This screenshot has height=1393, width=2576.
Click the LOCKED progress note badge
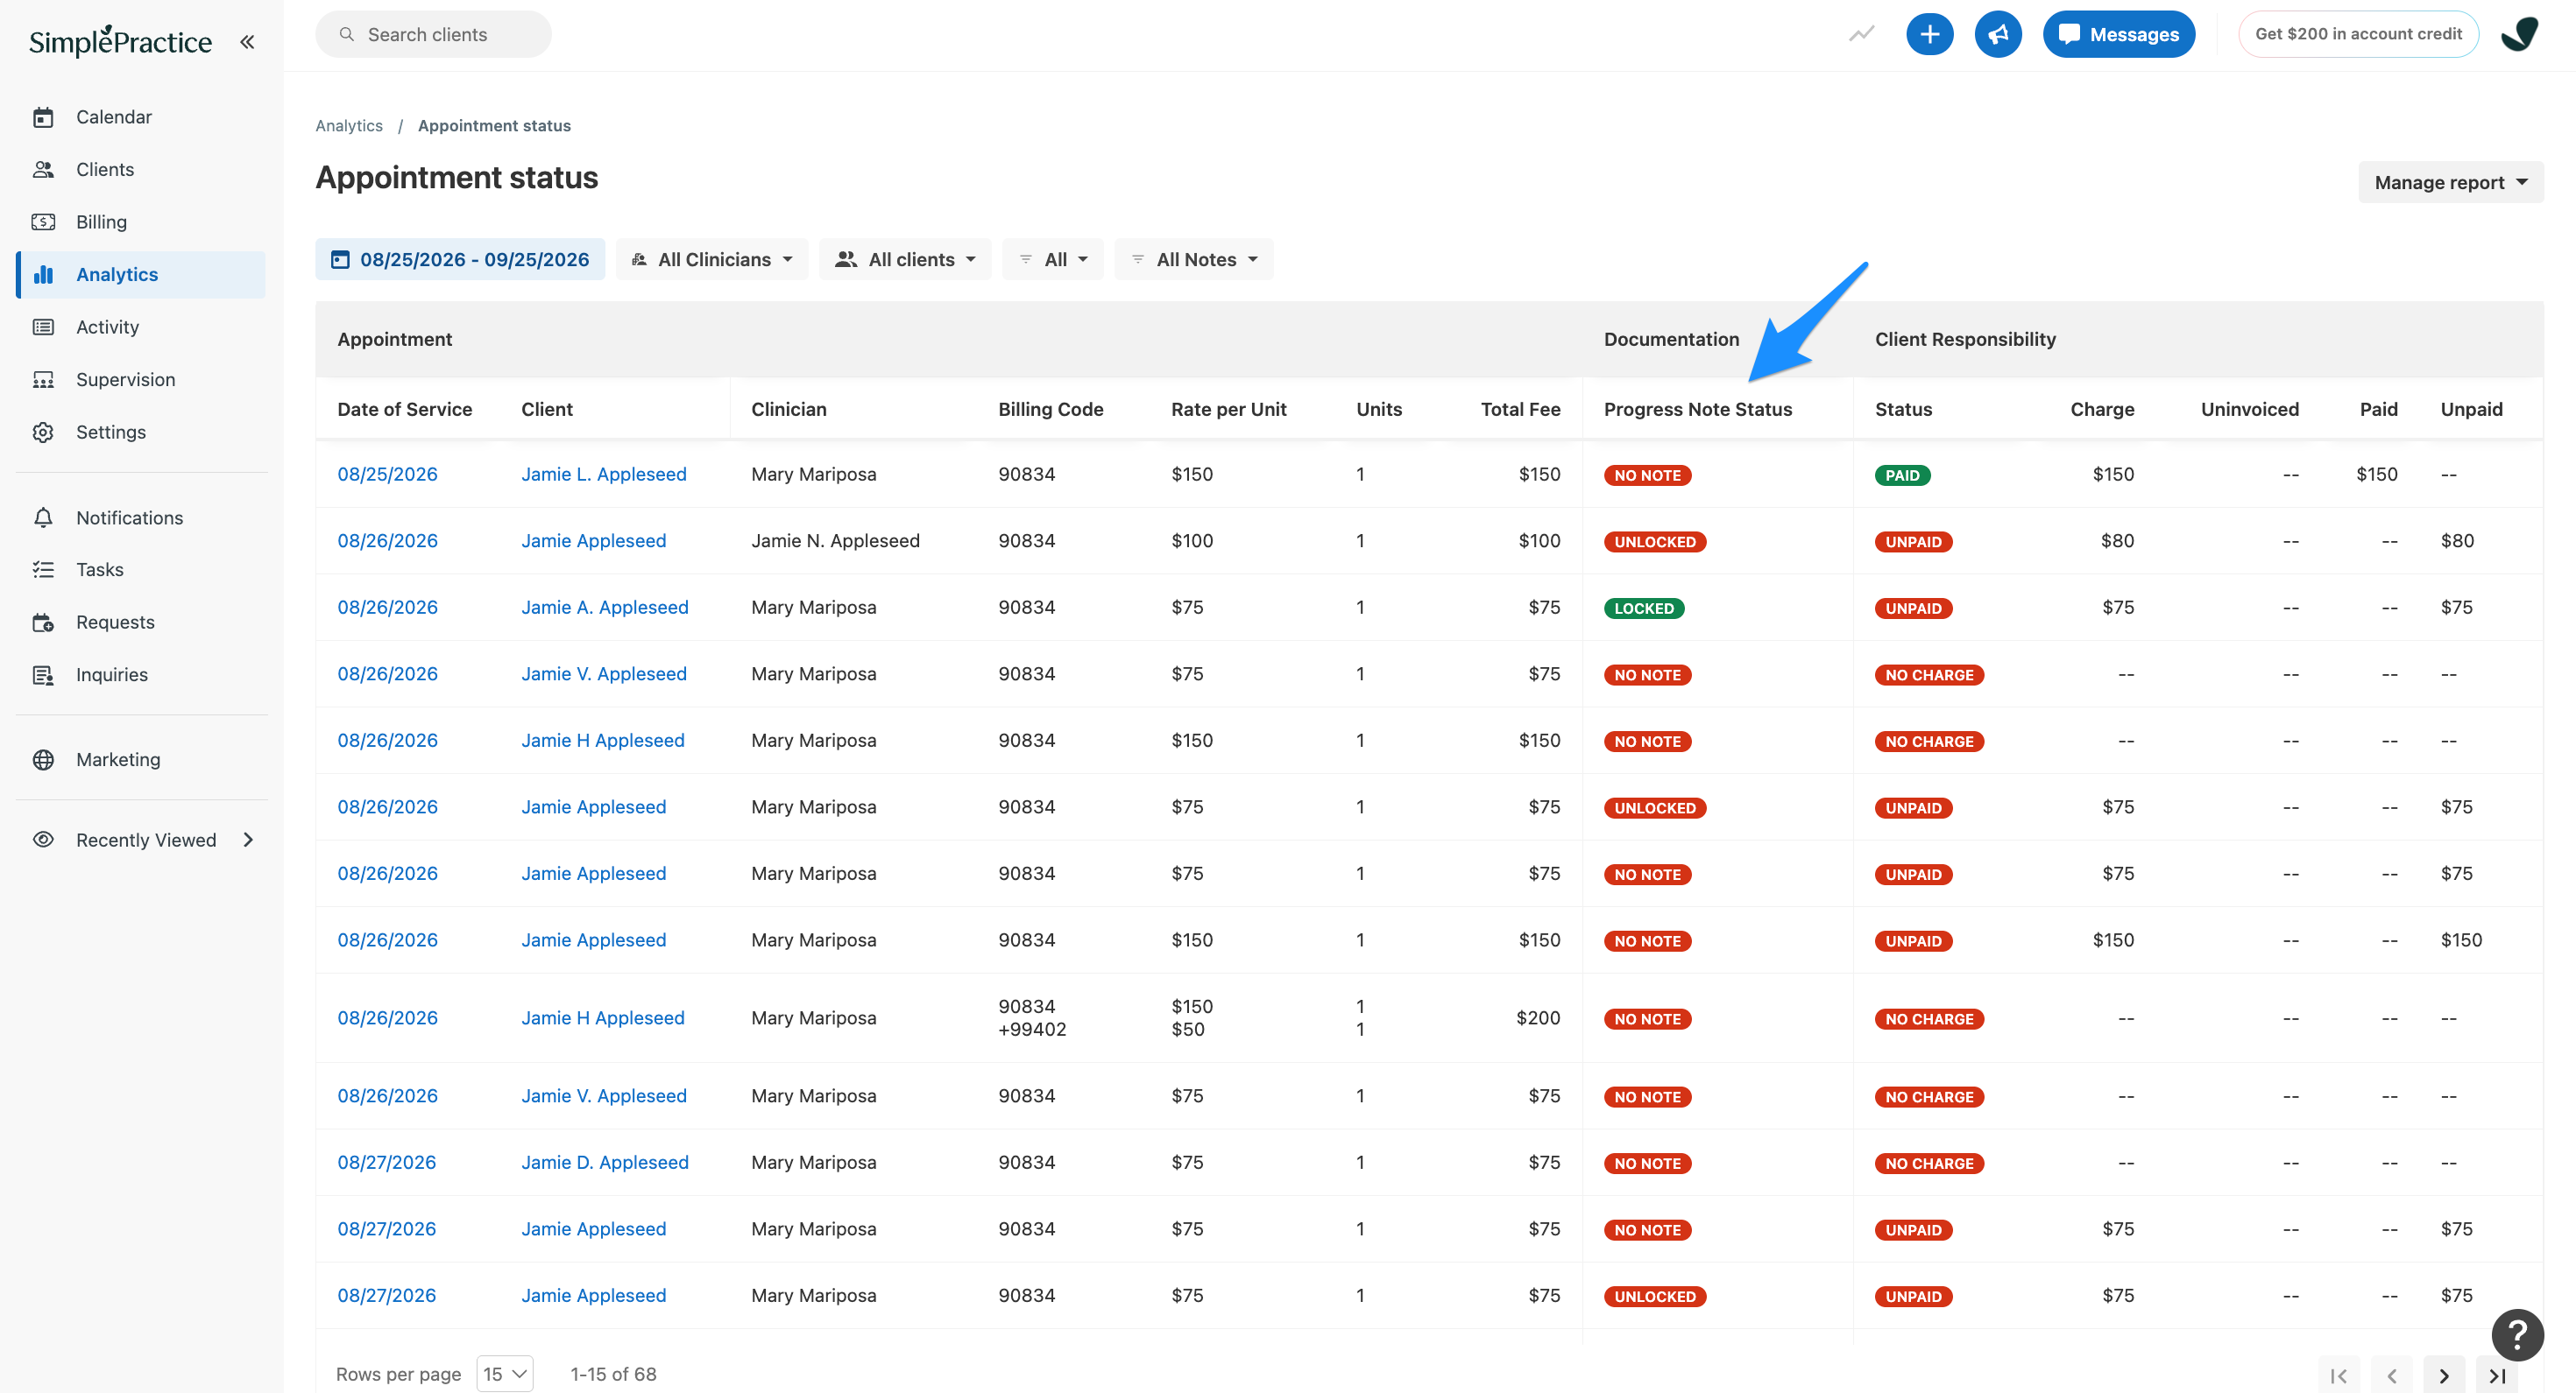point(1644,609)
